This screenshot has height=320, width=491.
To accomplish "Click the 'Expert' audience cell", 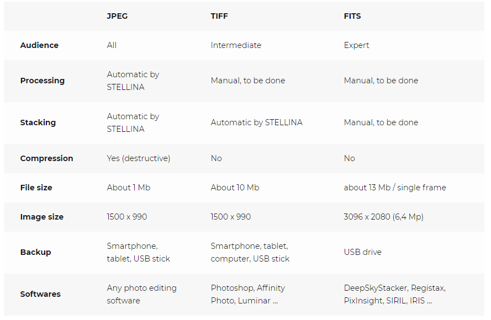I will (x=356, y=45).
